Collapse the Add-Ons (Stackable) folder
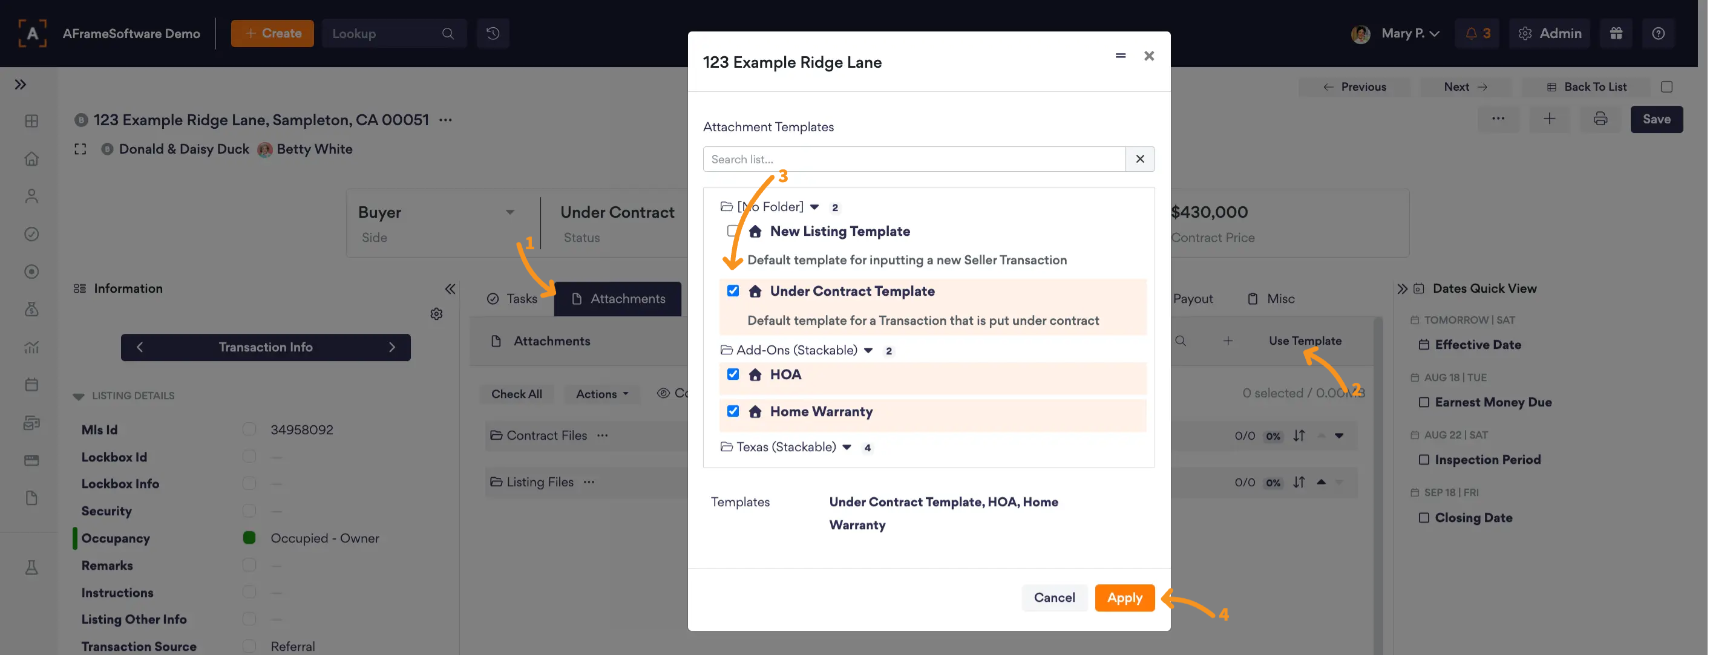Screen dimensions: 1710x655 [x=868, y=350]
